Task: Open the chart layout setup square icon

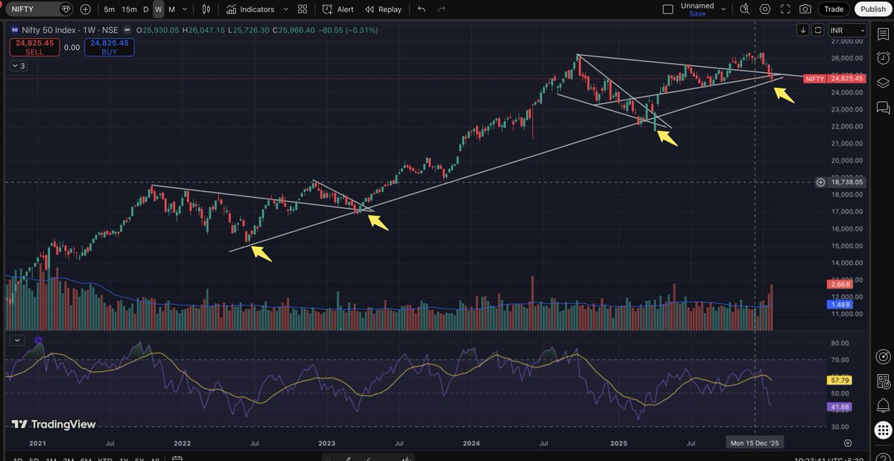Action: [668, 9]
